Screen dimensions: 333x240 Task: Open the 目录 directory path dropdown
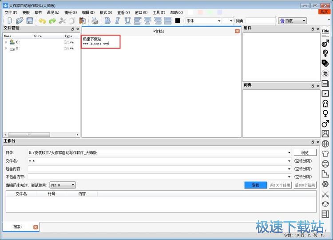tap(289, 152)
